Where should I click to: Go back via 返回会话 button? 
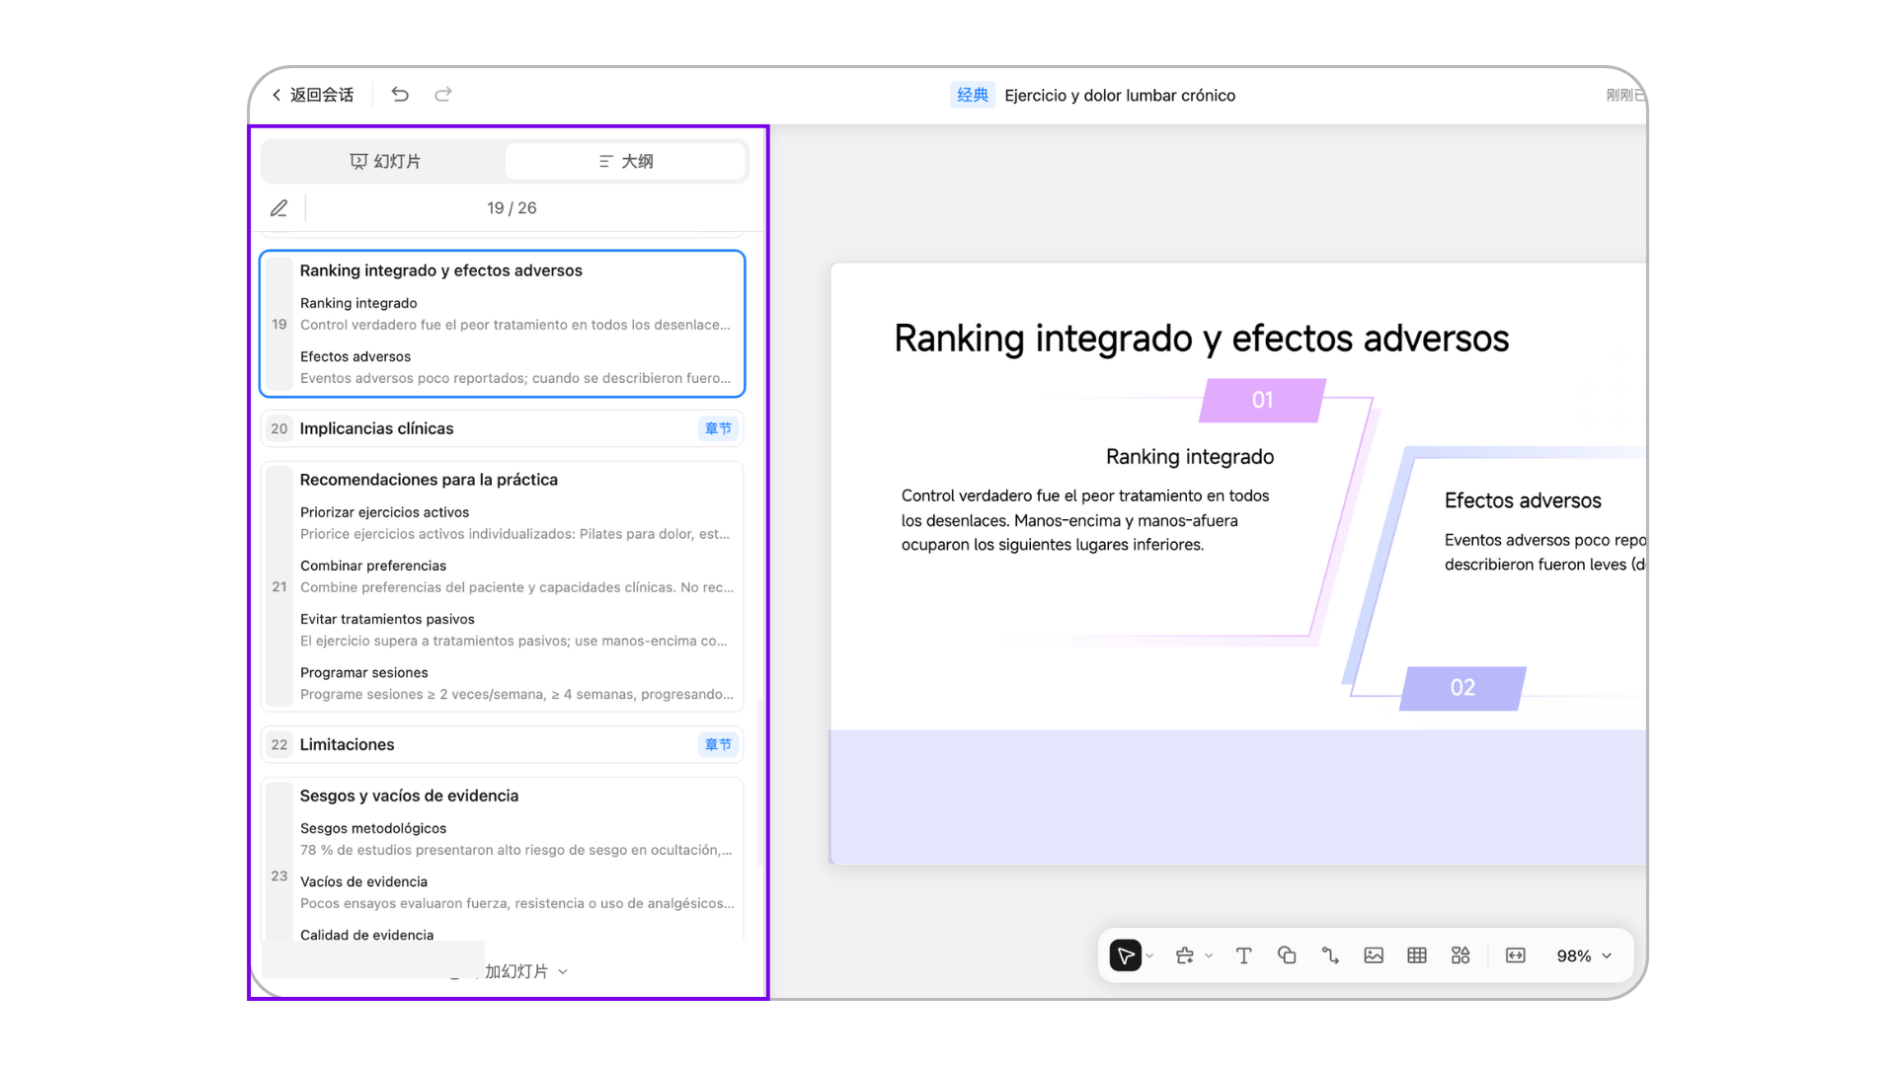(313, 95)
